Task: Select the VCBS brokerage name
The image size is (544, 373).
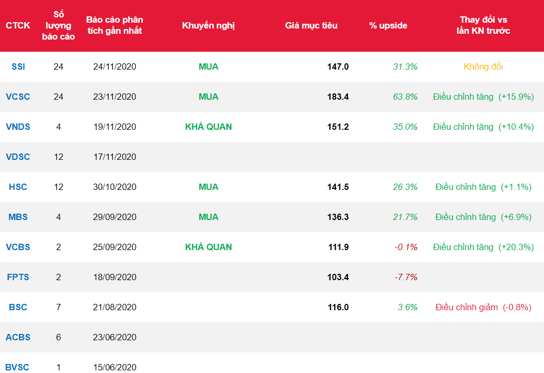Action: (x=18, y=247)
